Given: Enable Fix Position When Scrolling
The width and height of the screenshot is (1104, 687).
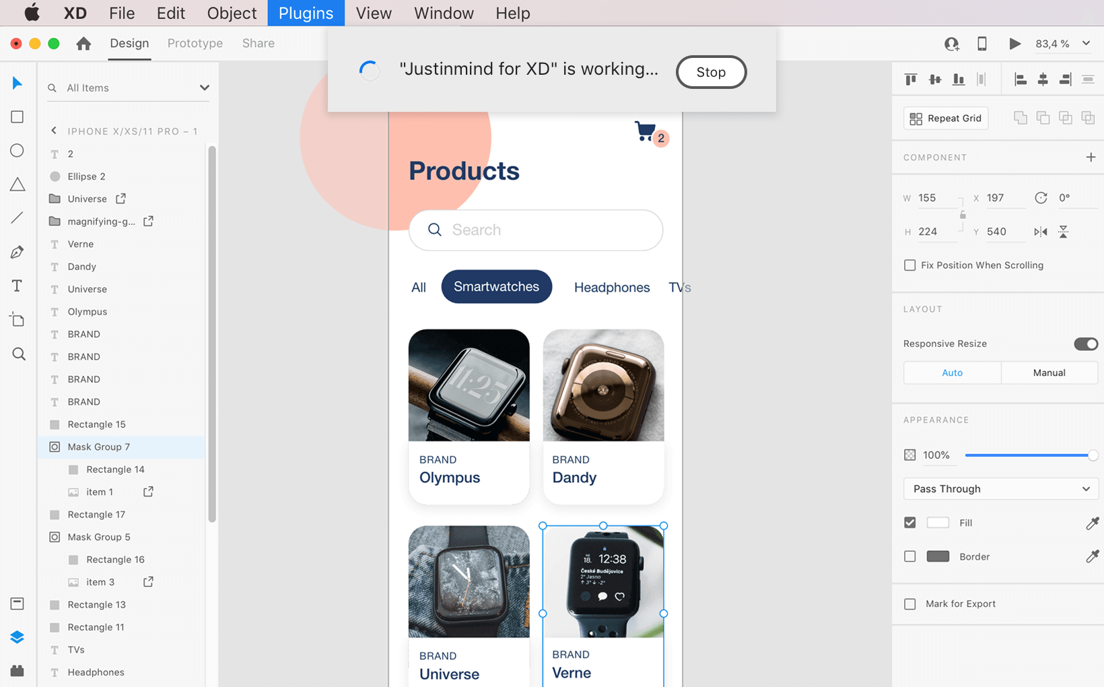Looking at the screenshot, I should pos(910,265).
